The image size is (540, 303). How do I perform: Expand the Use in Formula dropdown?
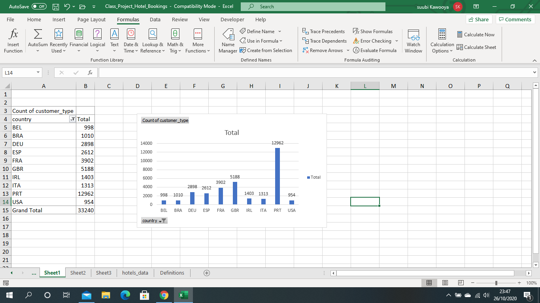[x=281, y=41]
